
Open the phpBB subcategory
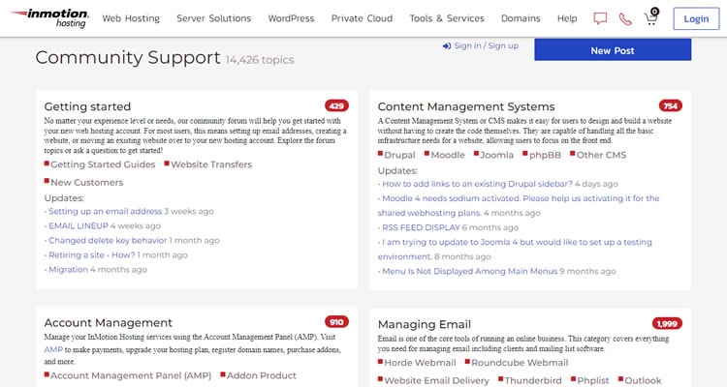pyautogui.click(x=545, y=155)
